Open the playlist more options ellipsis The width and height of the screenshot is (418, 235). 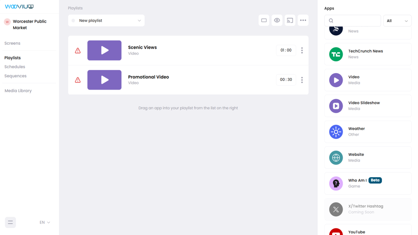303,20
